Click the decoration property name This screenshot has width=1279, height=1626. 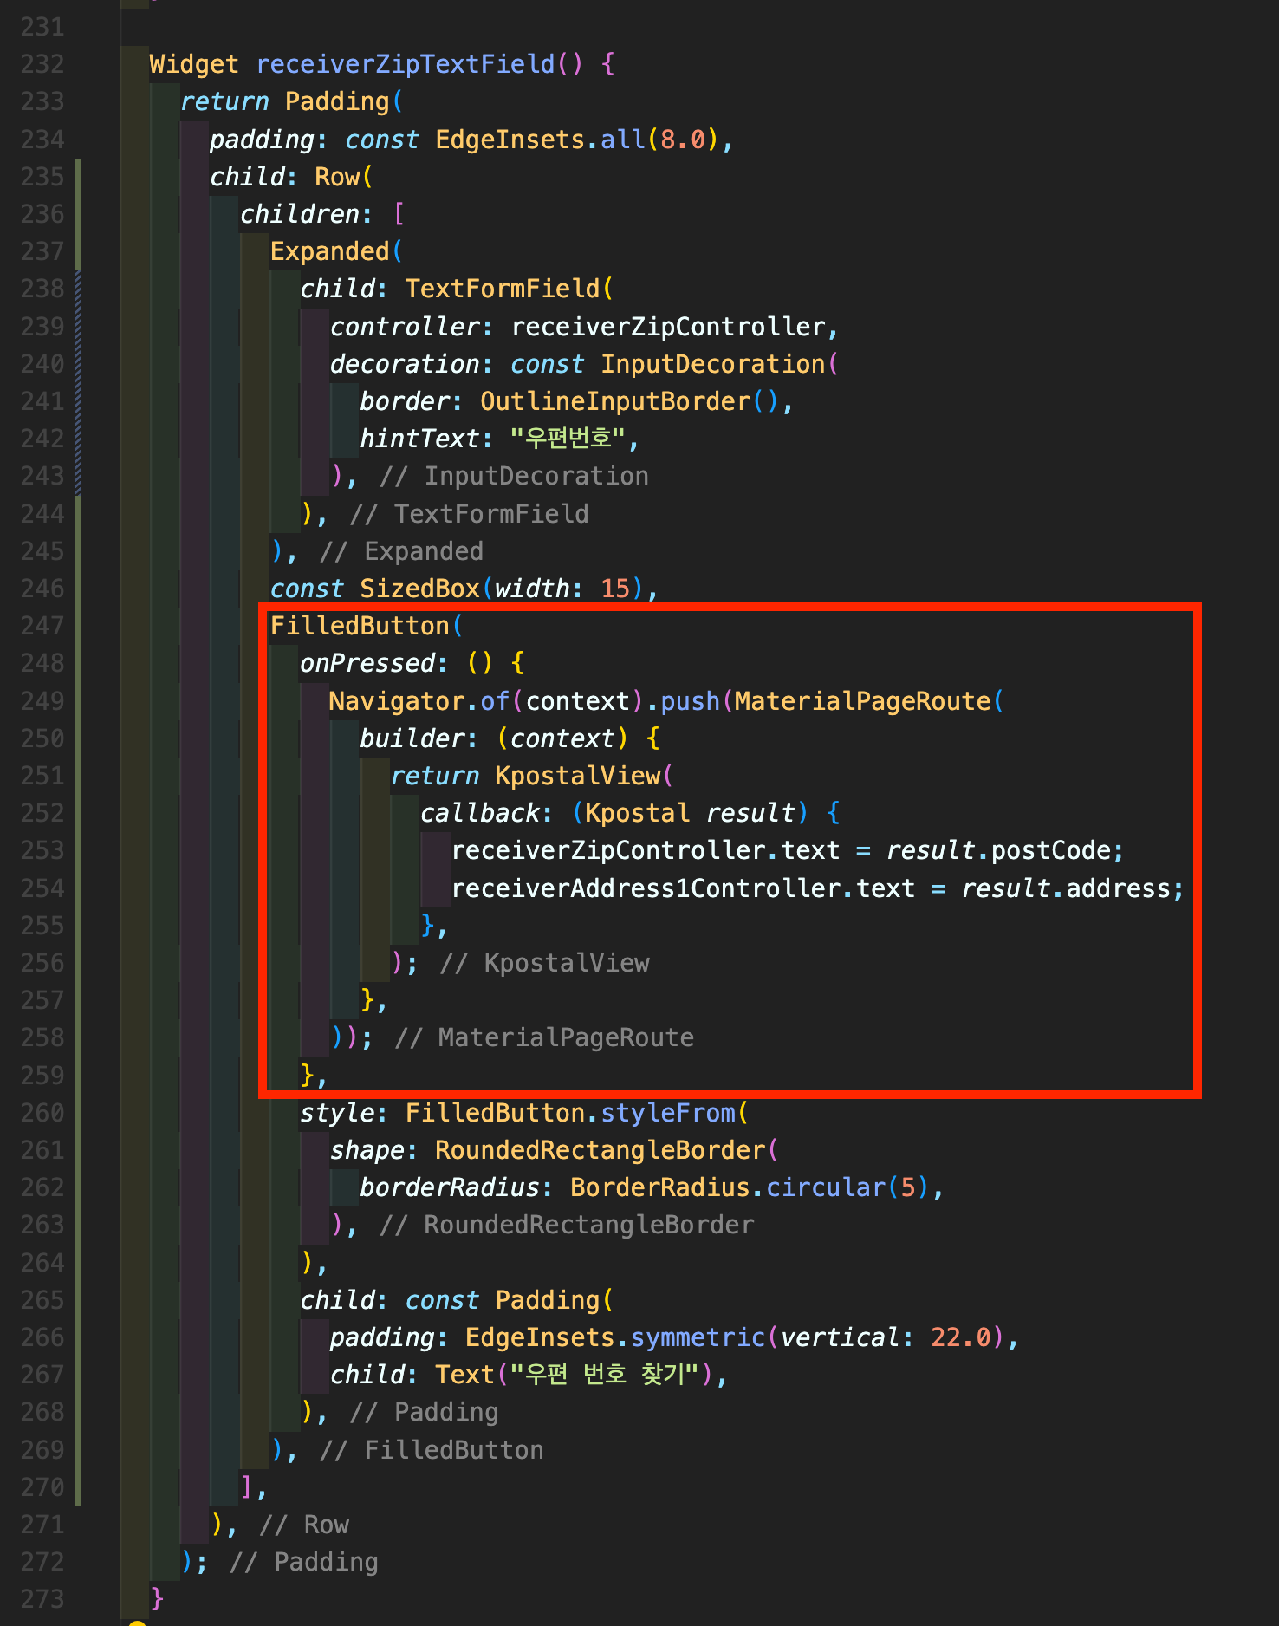(405, 364)
